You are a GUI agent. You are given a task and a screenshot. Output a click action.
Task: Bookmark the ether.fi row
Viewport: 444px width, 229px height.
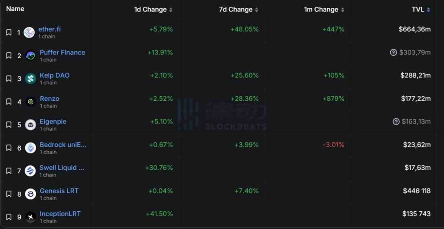point(9,32)
